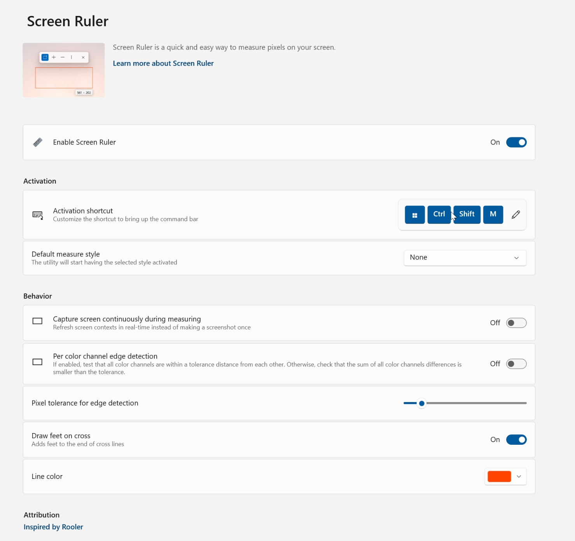
Task: Expand the Line color picker chevron
Action: tap(519, 477)
